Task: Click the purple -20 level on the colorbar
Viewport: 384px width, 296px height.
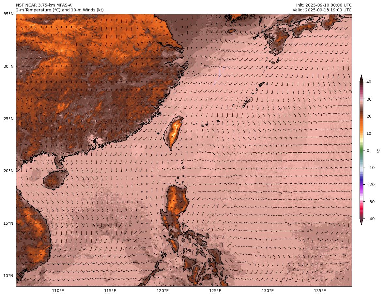Action: 361,185
